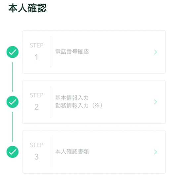Select the 基本情報入力 text line
Screen dimensions: 172x176
pos(72,98)
